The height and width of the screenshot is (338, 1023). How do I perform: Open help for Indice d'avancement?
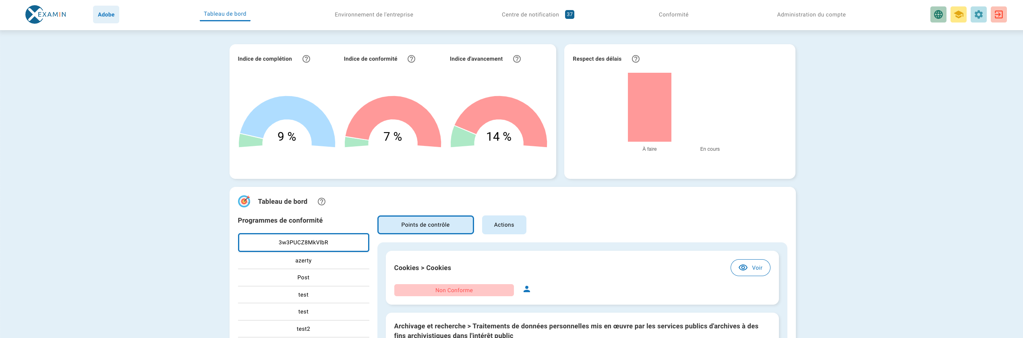[x=517, y=59]
